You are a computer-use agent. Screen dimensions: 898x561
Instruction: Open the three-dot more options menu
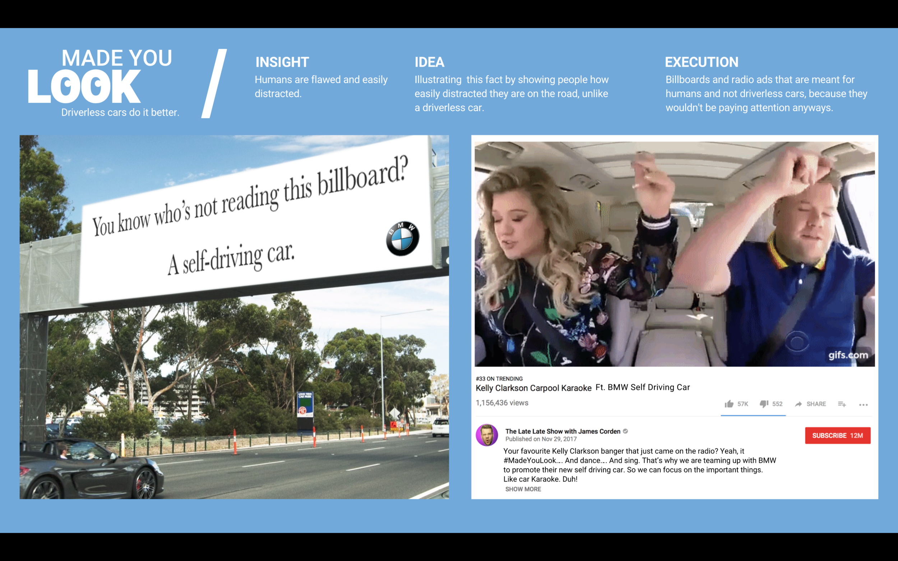tap(863, 405)
